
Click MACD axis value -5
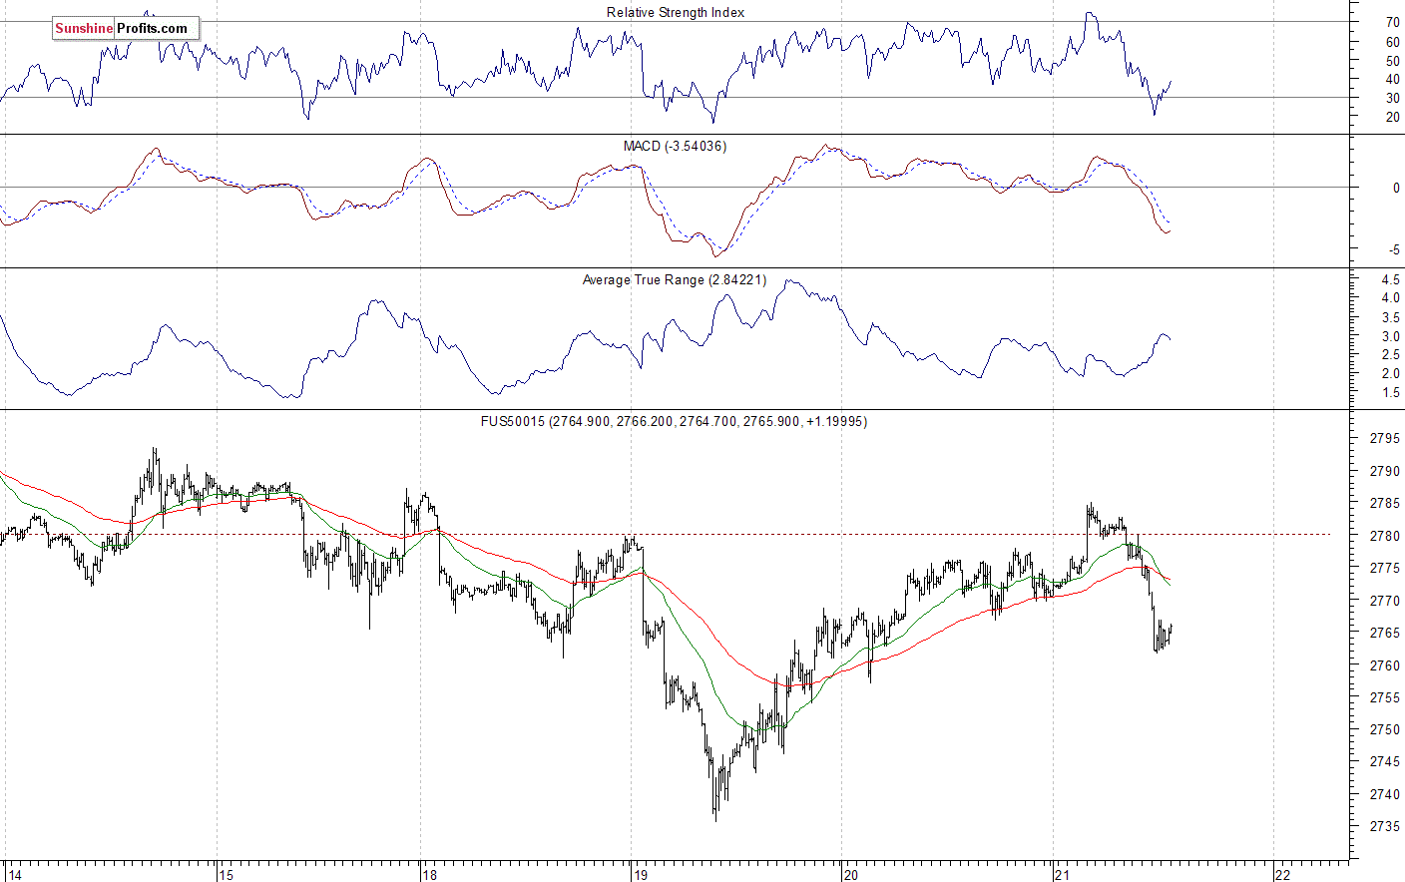[x=1394, y=250]
